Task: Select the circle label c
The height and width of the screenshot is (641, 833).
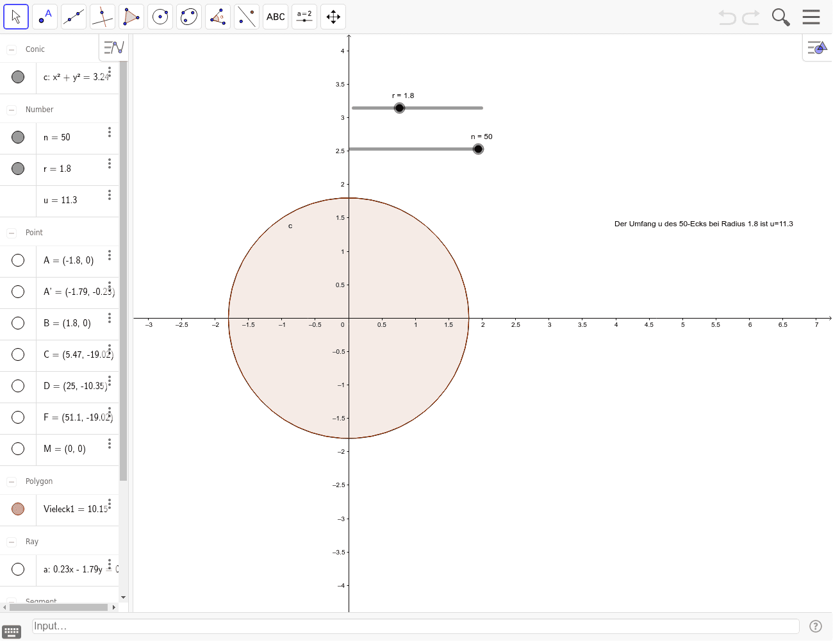Action: click(x=290, y=226)
